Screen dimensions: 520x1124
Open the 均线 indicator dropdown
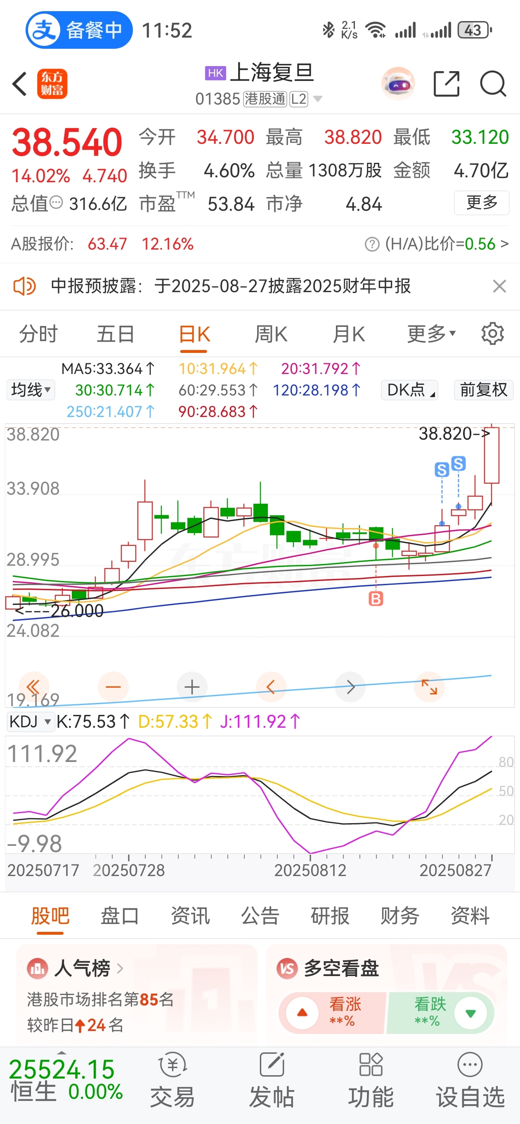(x=31, y=390)
